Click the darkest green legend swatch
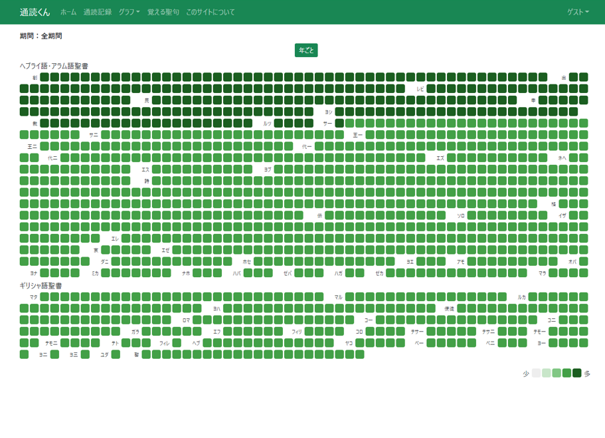Image resolution: width=605 pixels, height=438 pixels. tap(576, 373)
